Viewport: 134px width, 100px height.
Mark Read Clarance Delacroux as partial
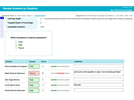click(x=67, y=73)
